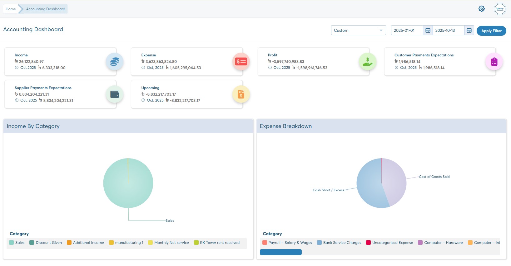Click the Customer Payments clipboard icon
This screenshot has height=266, width=511.
[x=494, y=62]
